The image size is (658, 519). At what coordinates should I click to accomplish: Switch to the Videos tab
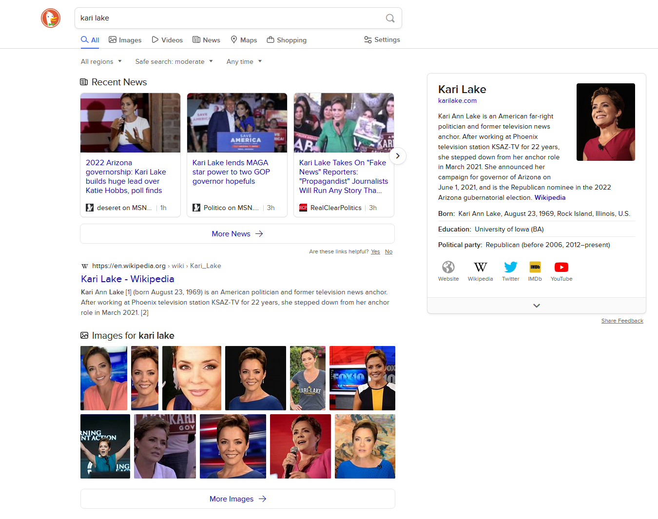pos(167,40)
